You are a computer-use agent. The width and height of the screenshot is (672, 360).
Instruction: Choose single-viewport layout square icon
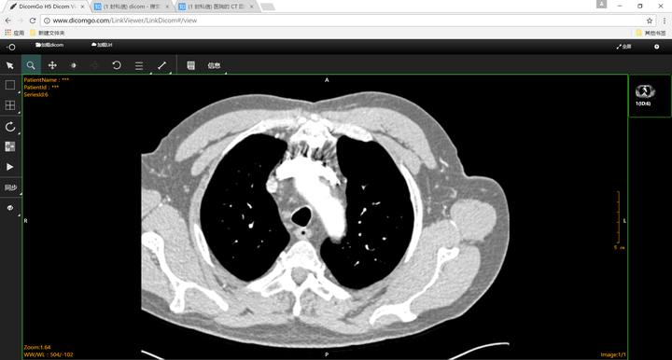coord(10,85)
